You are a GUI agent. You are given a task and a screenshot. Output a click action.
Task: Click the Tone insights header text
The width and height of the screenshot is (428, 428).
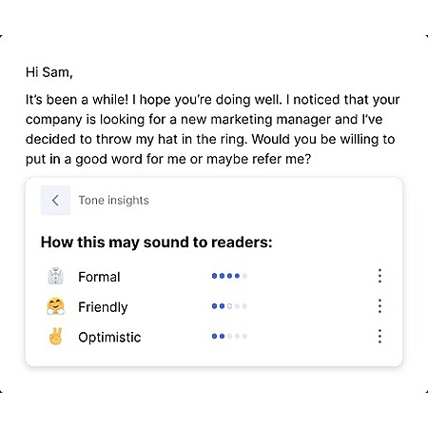point(114,201)
